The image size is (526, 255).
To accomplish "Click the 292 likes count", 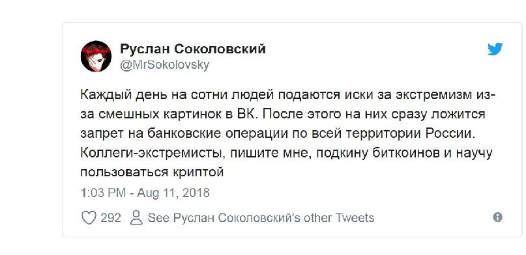I will click(111, 218).
